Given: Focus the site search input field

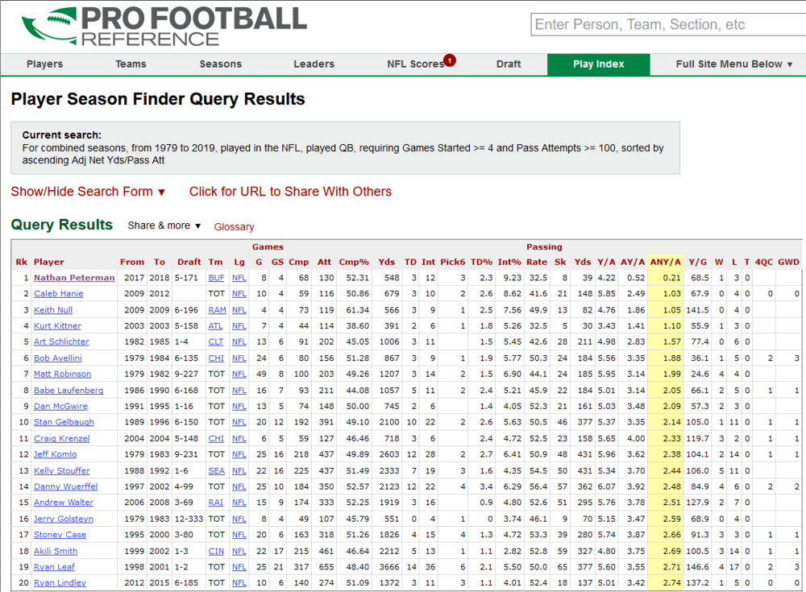Looking at the screenshot, I should [x=668, y=25].
